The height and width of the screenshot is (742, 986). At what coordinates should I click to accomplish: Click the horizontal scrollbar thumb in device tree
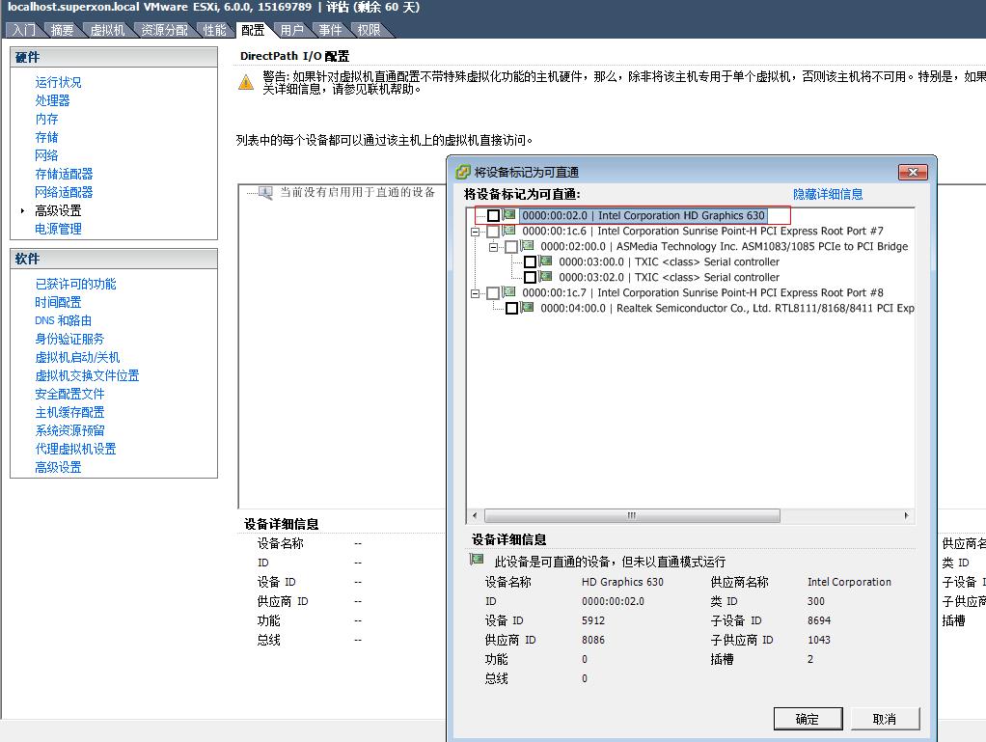632,515
